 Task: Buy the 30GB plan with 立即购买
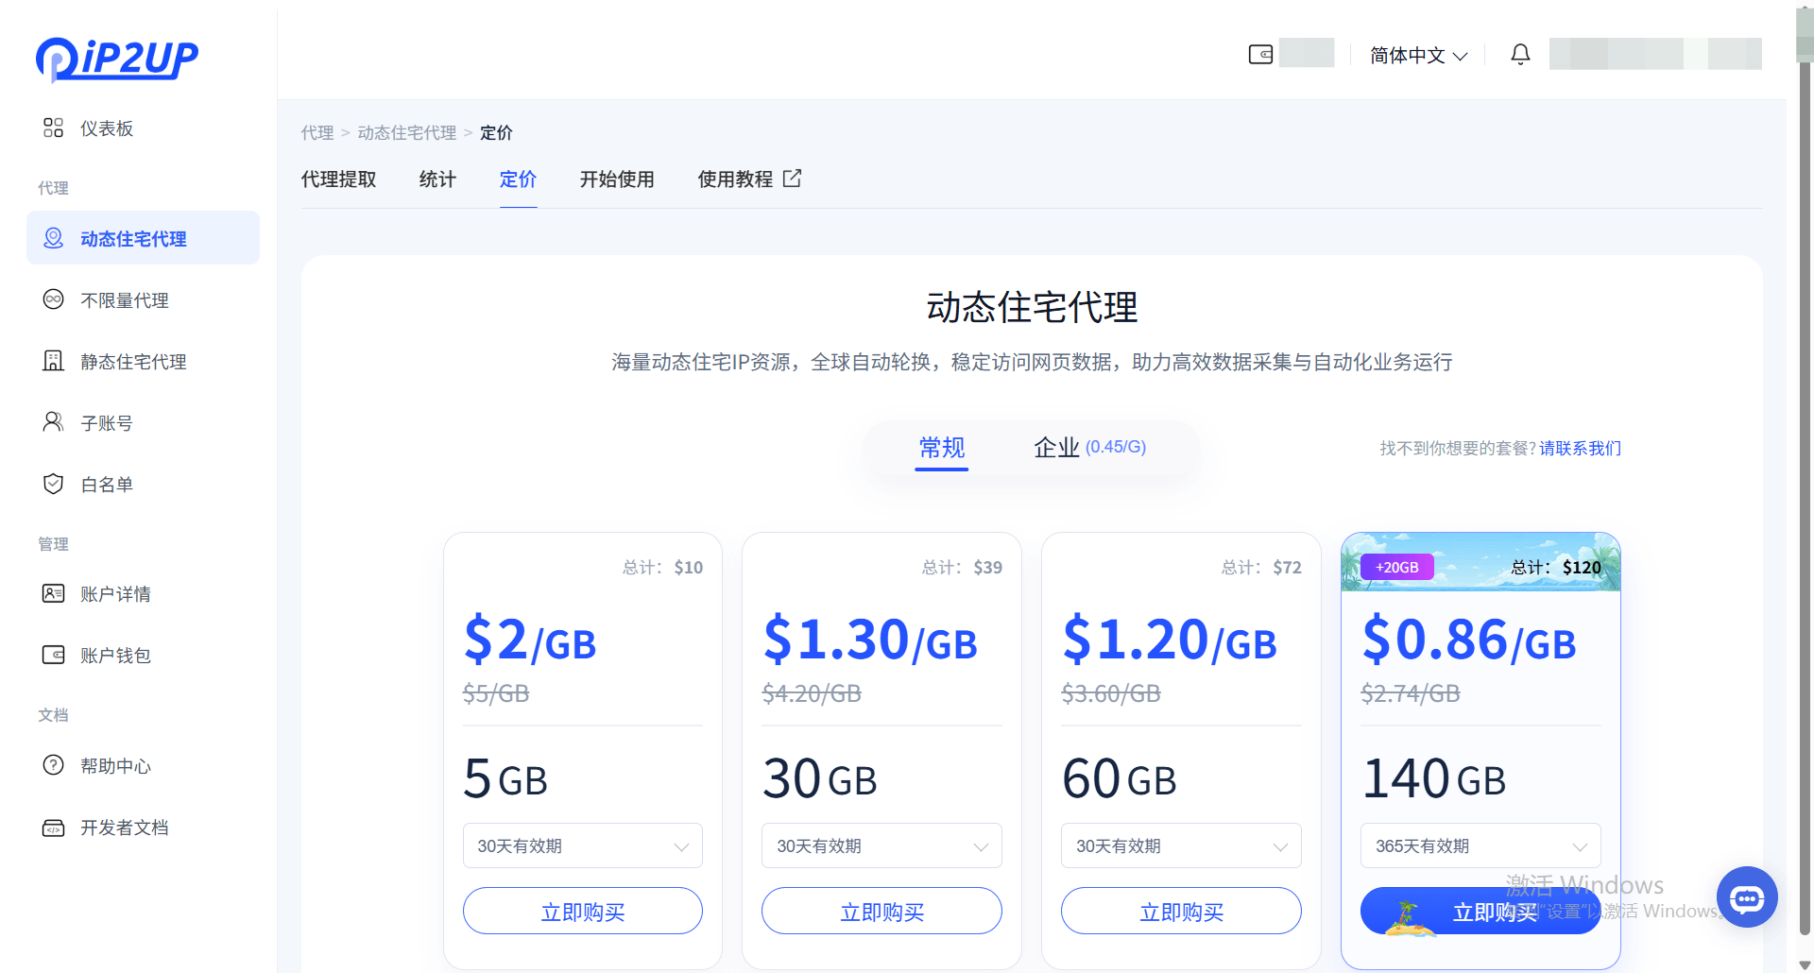881,911
